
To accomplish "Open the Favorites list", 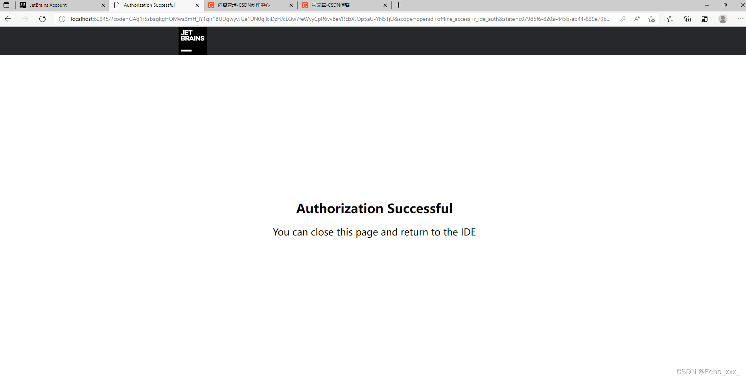I will click(x=670, y=19).
